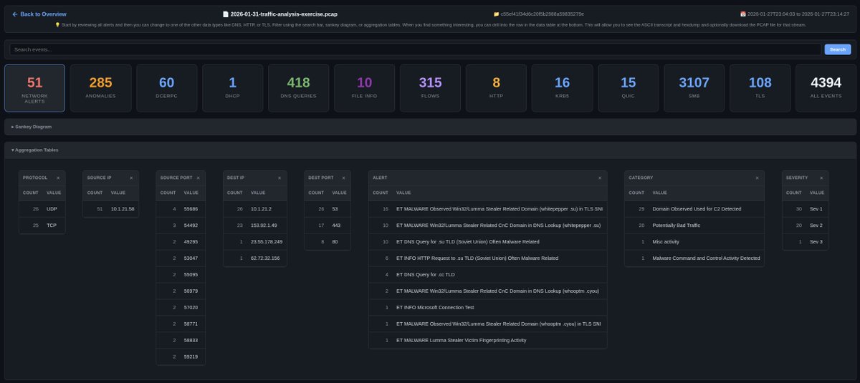
Task: Select the QUIC card
Action: pyautogui.click(x=629, y=88)
